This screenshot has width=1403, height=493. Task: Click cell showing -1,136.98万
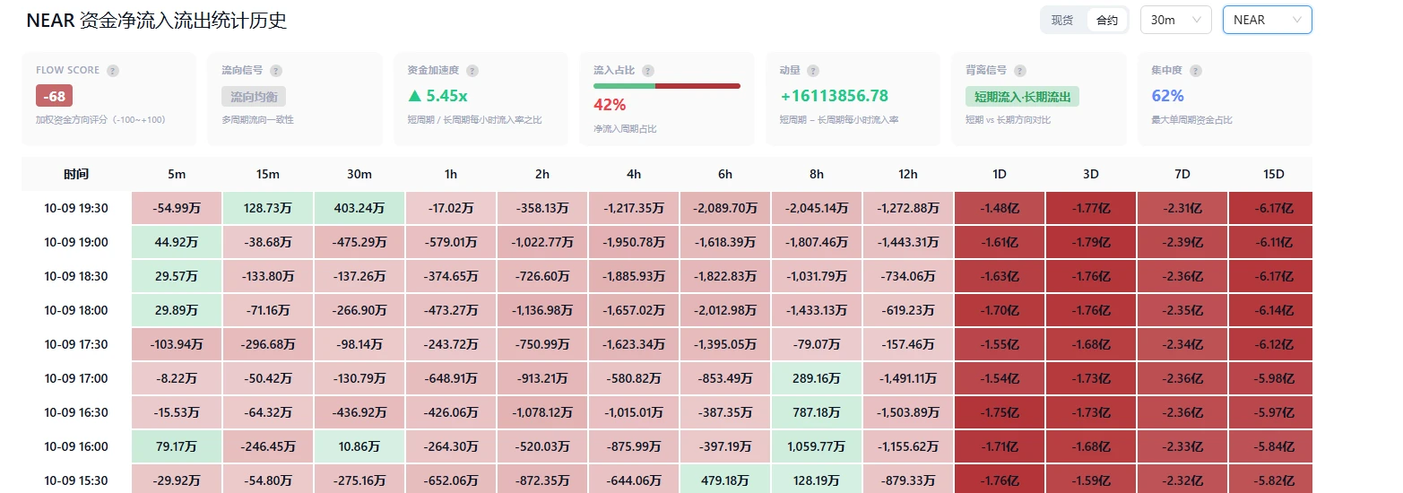542,310
